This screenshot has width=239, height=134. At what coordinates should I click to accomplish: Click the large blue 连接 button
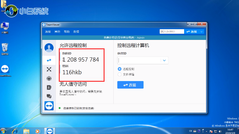pyautogui.click(x=130, y=85)
